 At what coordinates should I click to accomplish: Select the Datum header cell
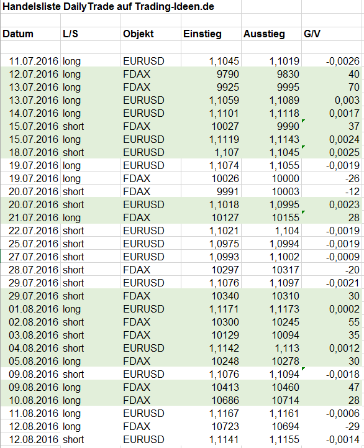[x=30, y=34]
